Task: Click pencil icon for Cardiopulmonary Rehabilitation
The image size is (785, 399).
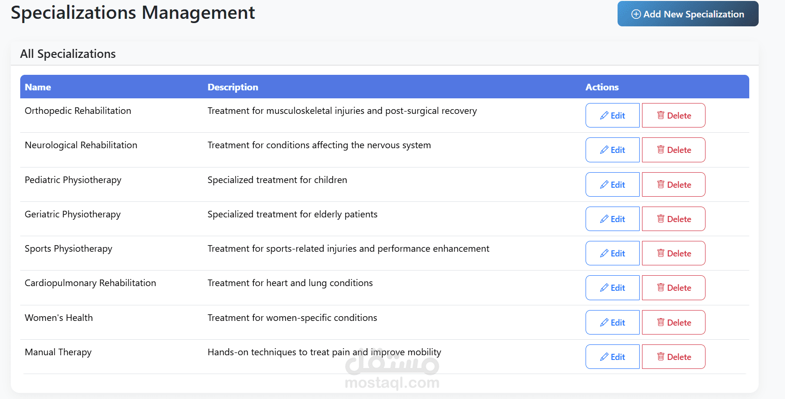Action: pyautogui.click(x=604, y=288)
